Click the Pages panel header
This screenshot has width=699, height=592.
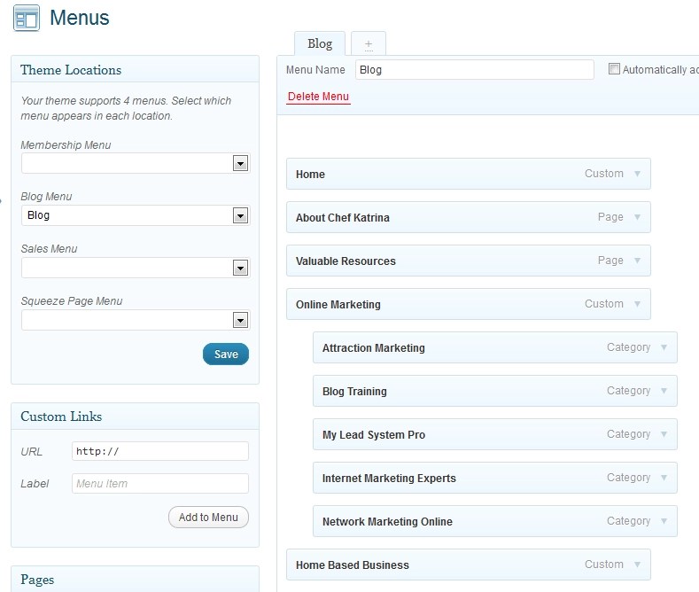click(x=135, y=579)
